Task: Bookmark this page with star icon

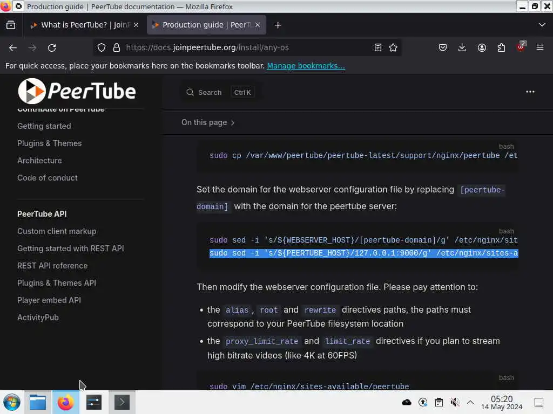Action: click(x=393, y=47)
